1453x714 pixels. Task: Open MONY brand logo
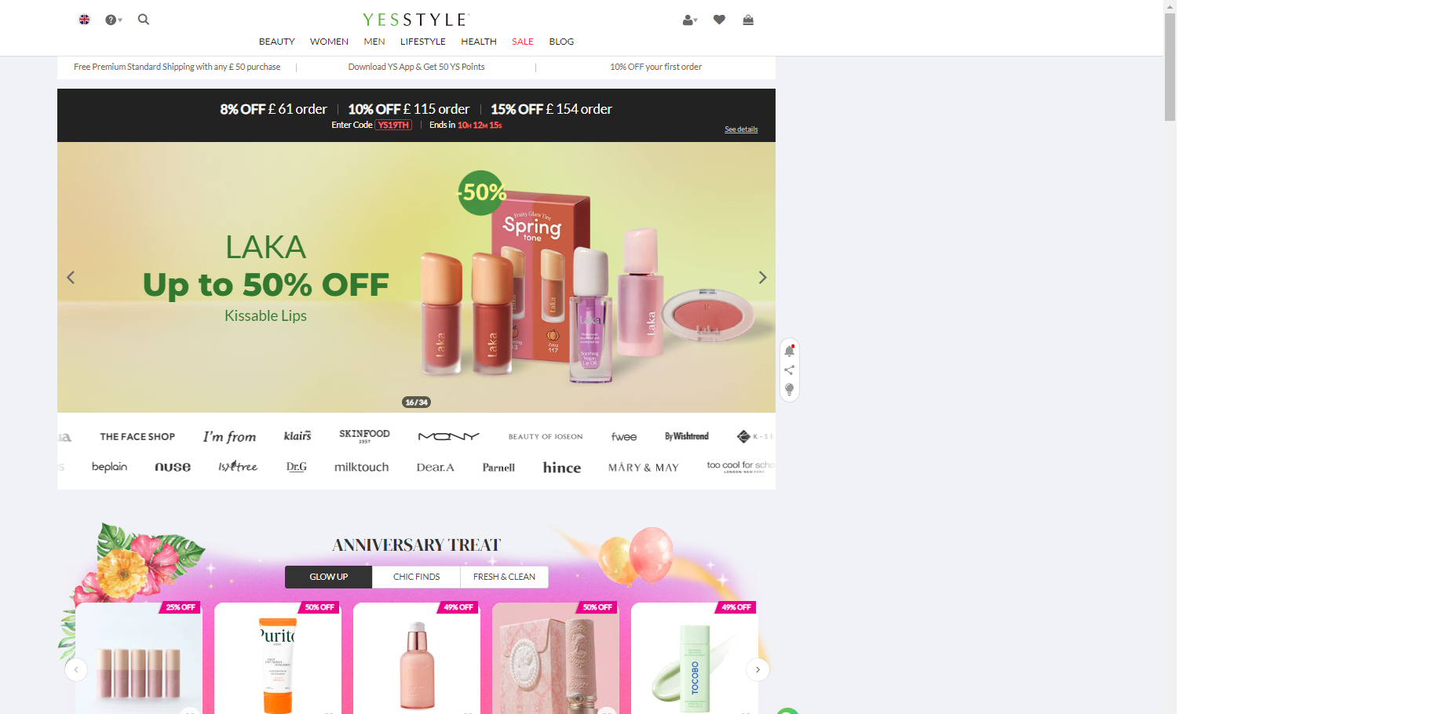point(448,436)
